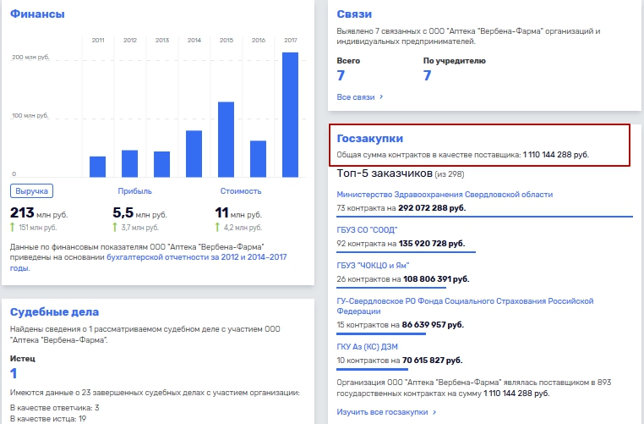Click the Топ-5 заказчиков heading

coord(385,173)
